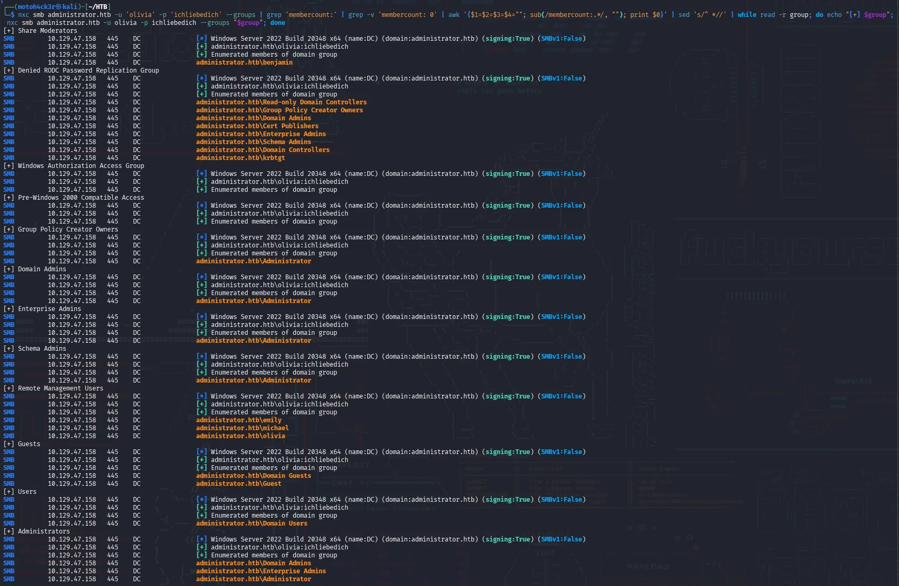
Task: Select 'administrator.htb\Domain Users' entry
Action: [x=252, y=523]
